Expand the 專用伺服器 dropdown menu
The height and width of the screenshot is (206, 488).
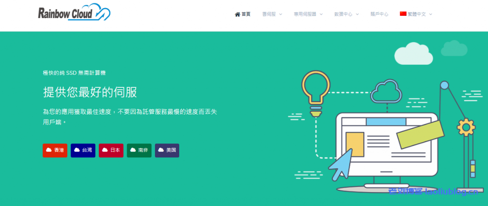(308, 14)
